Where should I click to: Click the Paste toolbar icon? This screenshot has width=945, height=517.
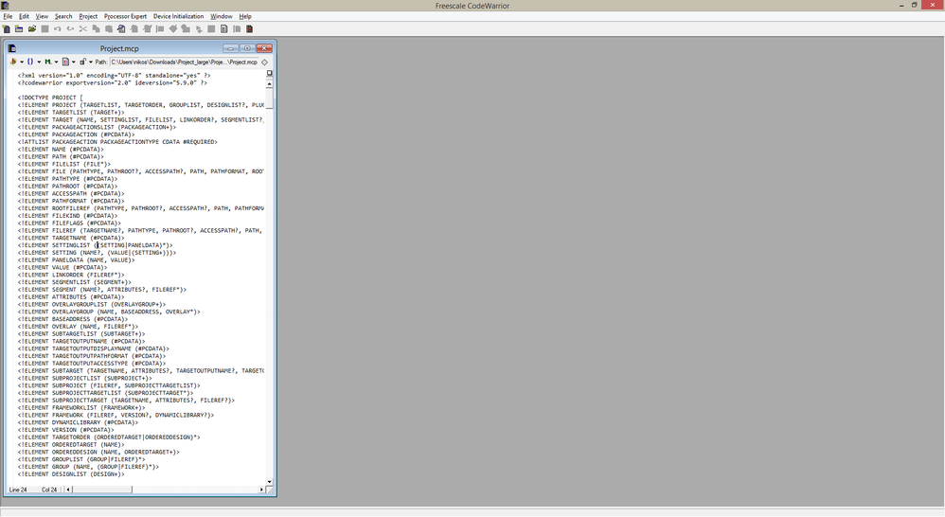tap(109, 29)
